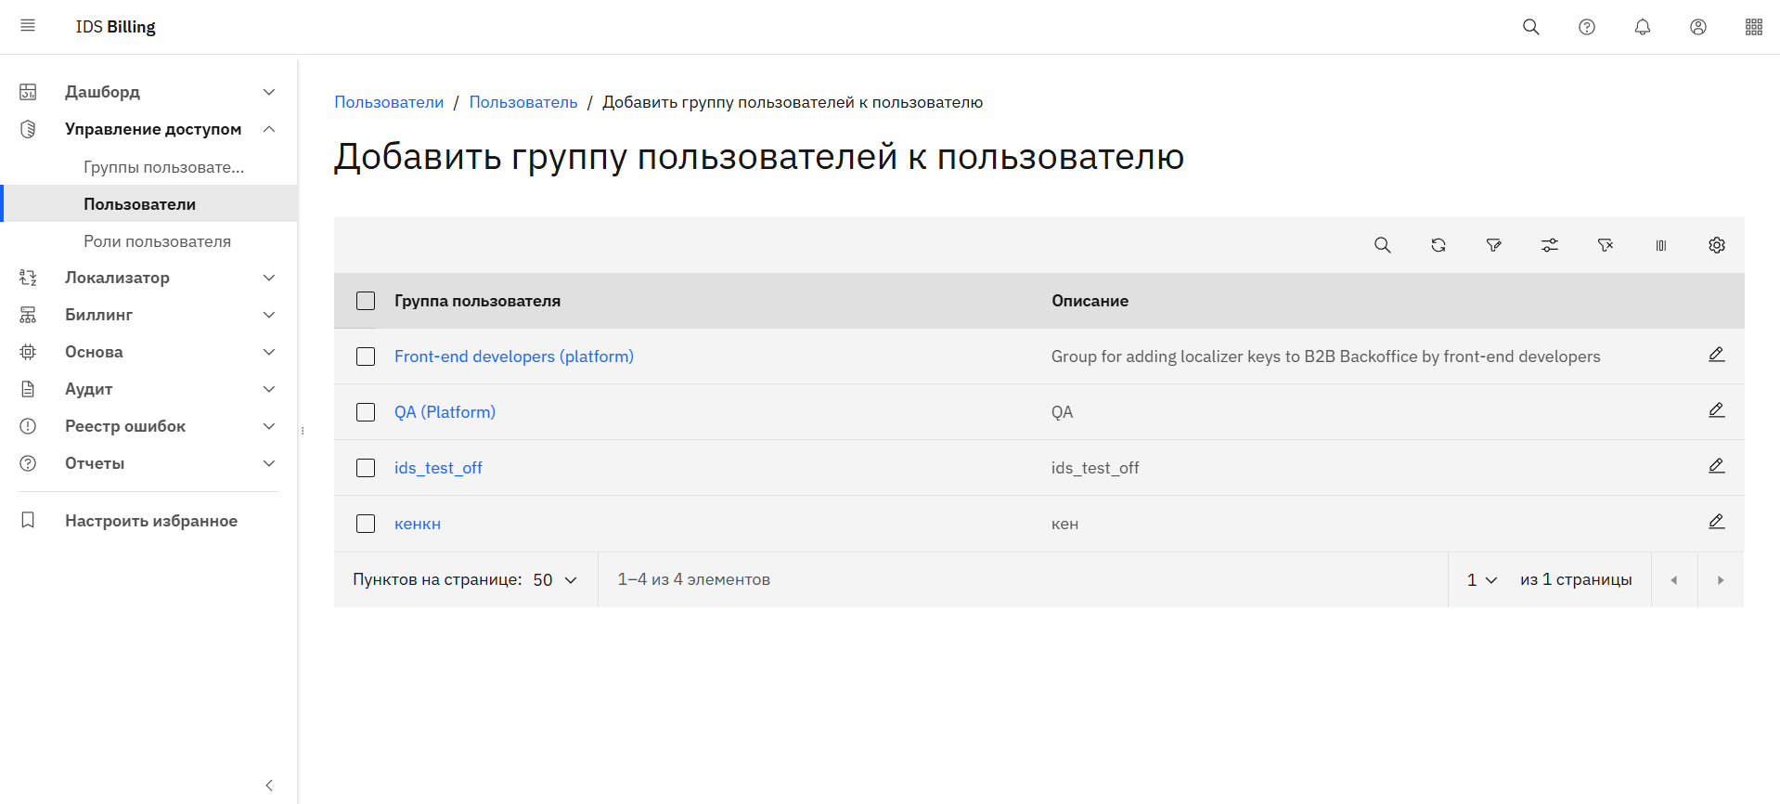Edit the QA (Platform) group row

pyautogui.click(x=1716, y=410)
